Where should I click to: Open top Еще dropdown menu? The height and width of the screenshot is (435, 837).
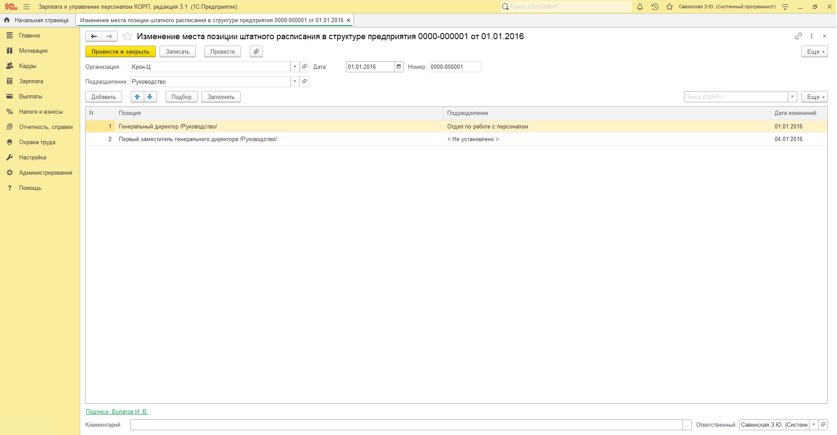814,51
